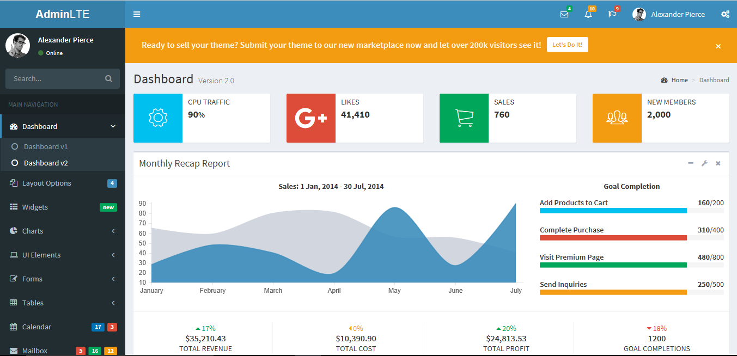This screenshot has height=356, width=737.
Task: Click the Goal Completion heading
Action: [632, 186]
